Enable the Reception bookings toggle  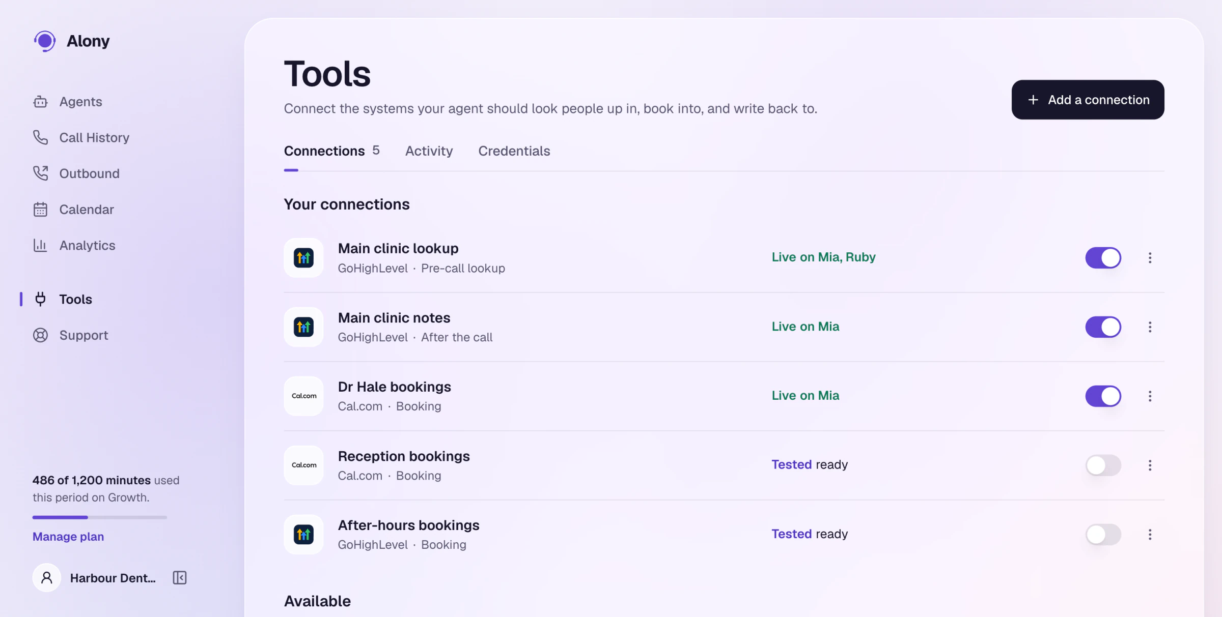(1103, 465)
